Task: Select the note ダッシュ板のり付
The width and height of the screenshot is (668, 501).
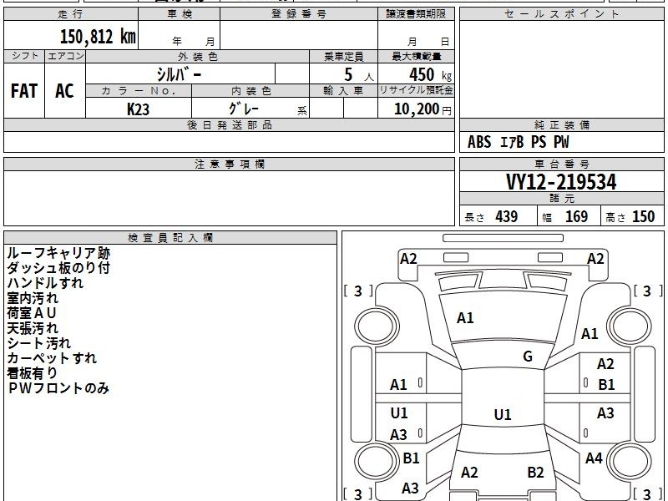Action: coord(58,268)
